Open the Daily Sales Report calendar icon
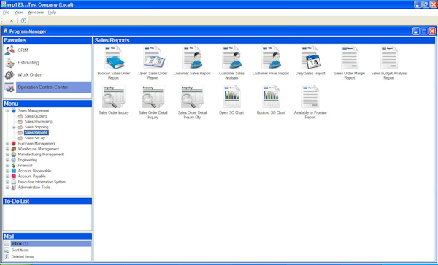Viewport: 438px width, 265px height. (x=311, y=58)
